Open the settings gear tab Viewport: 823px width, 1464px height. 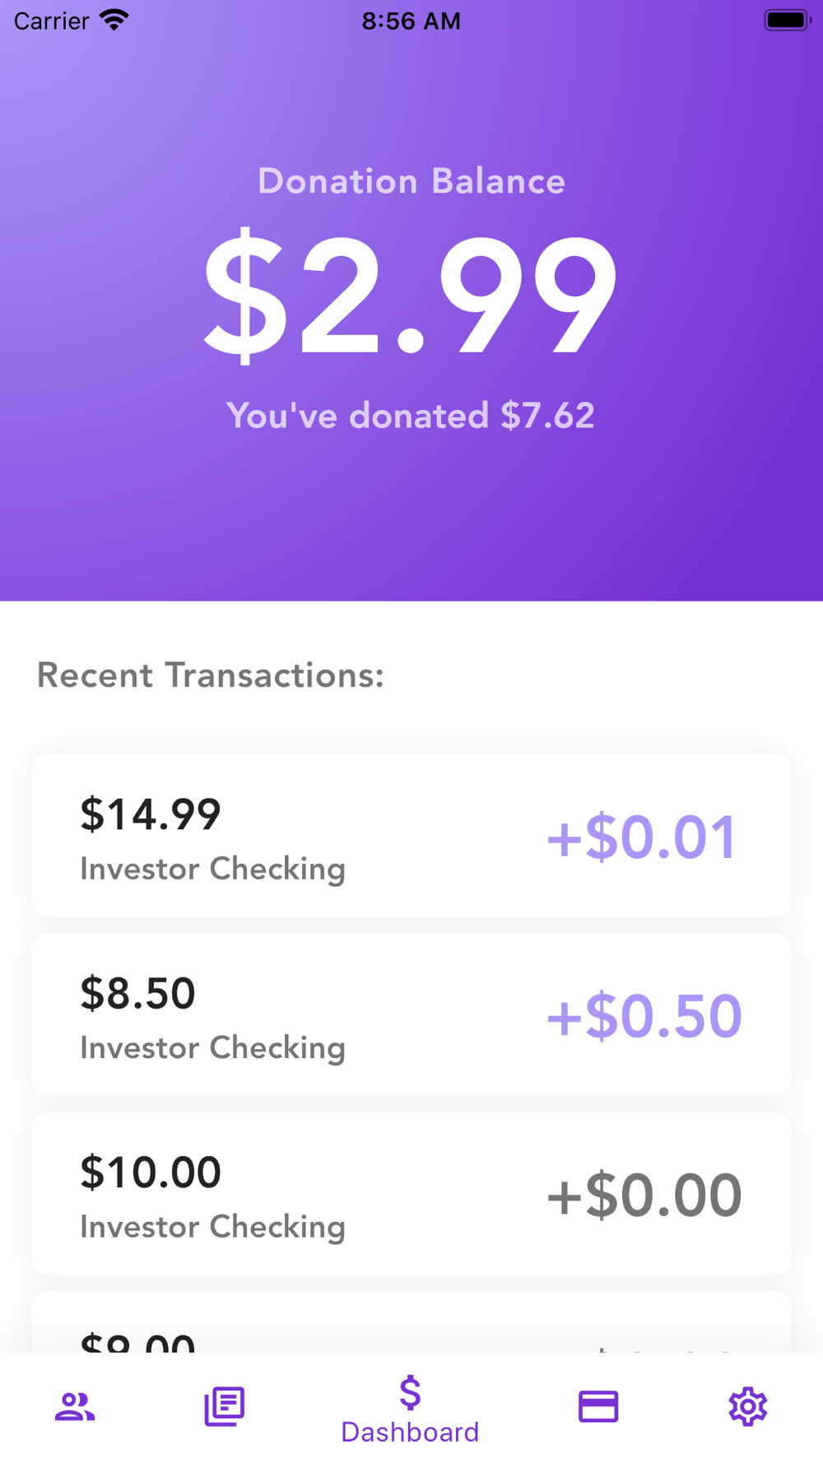pyautogui.click(x=748, y=1406)
